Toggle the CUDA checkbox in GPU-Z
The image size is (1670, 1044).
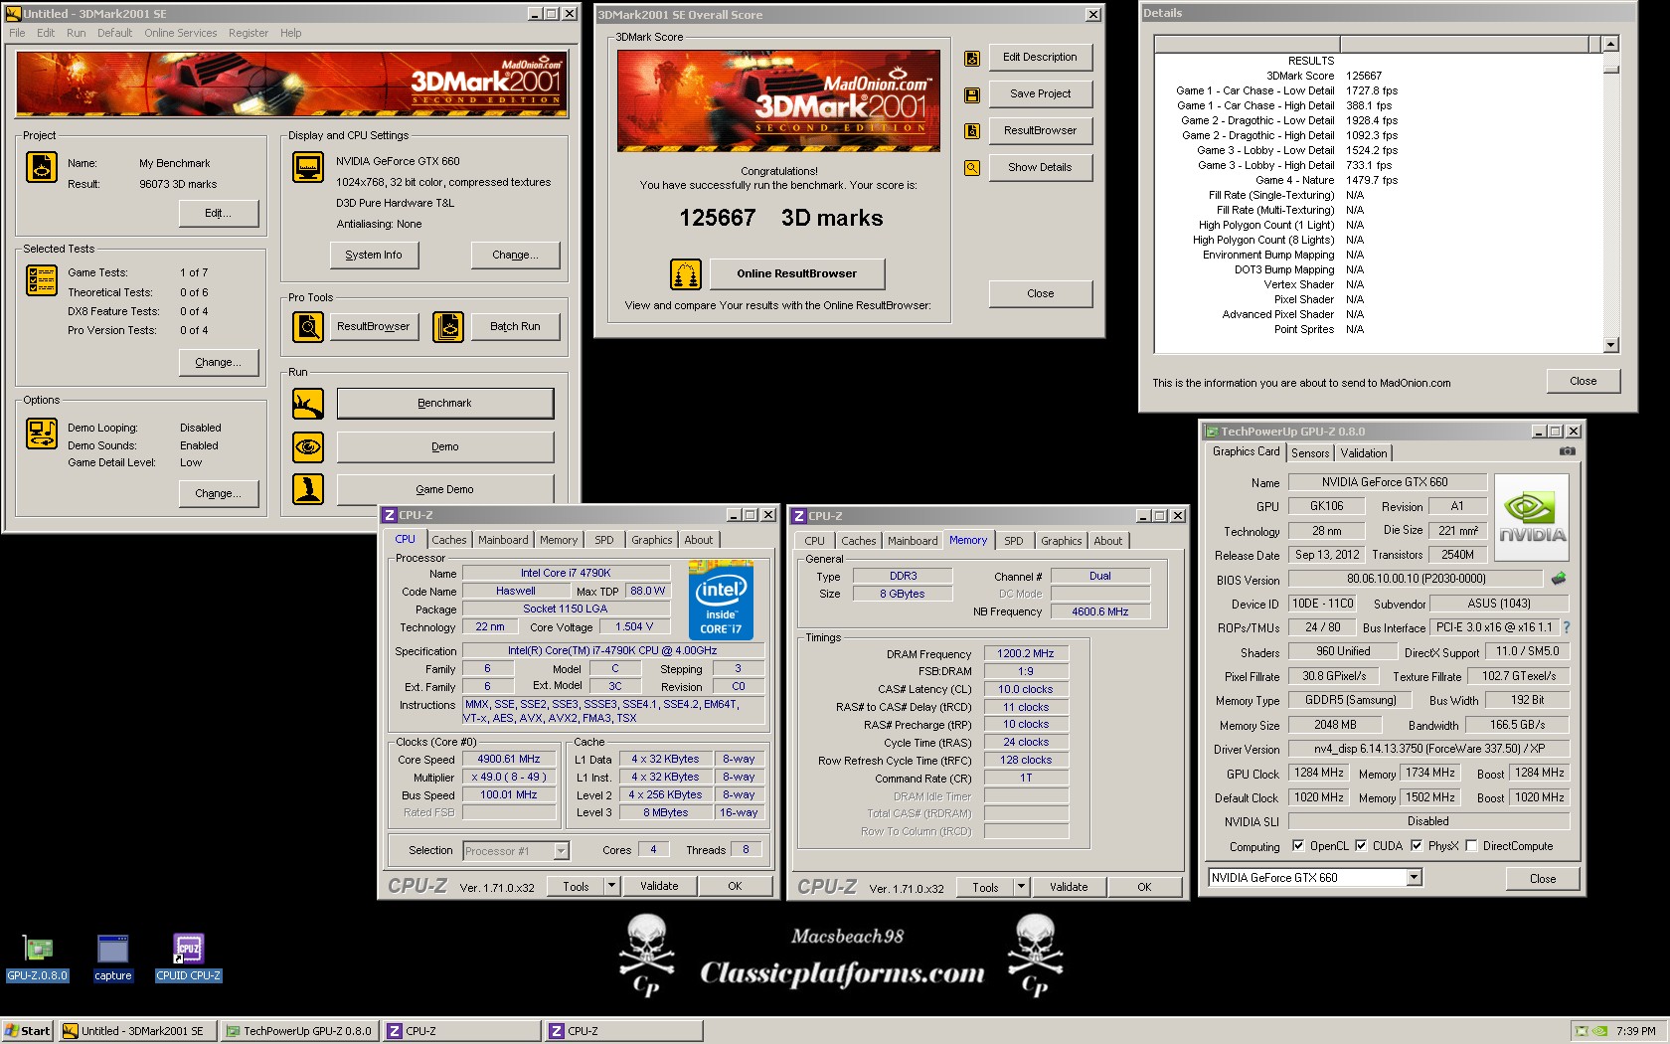pyautogui.click(x=1360, y=846)
